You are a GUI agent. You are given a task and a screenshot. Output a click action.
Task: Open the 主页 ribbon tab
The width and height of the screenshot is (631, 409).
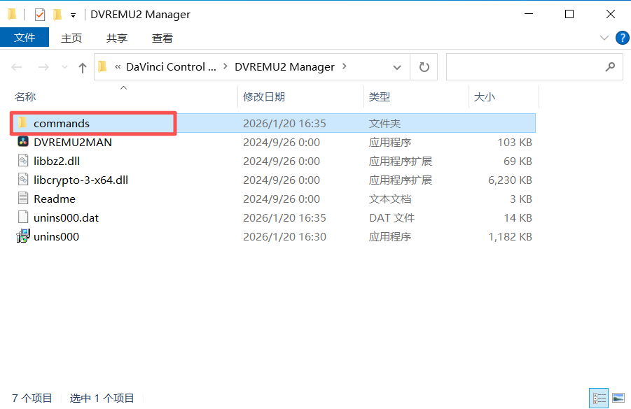[71, 38]
